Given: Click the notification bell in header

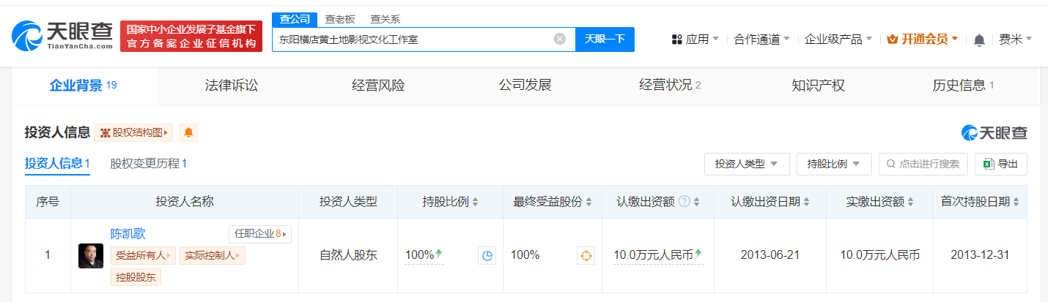Looking at the screenshot, I should [979, 39].
